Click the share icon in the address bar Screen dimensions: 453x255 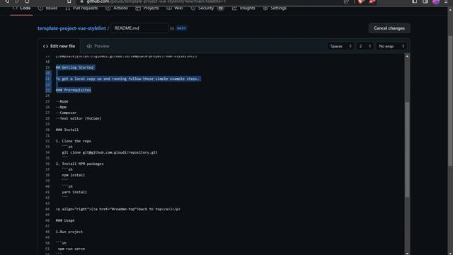click(x=346, y=1)
